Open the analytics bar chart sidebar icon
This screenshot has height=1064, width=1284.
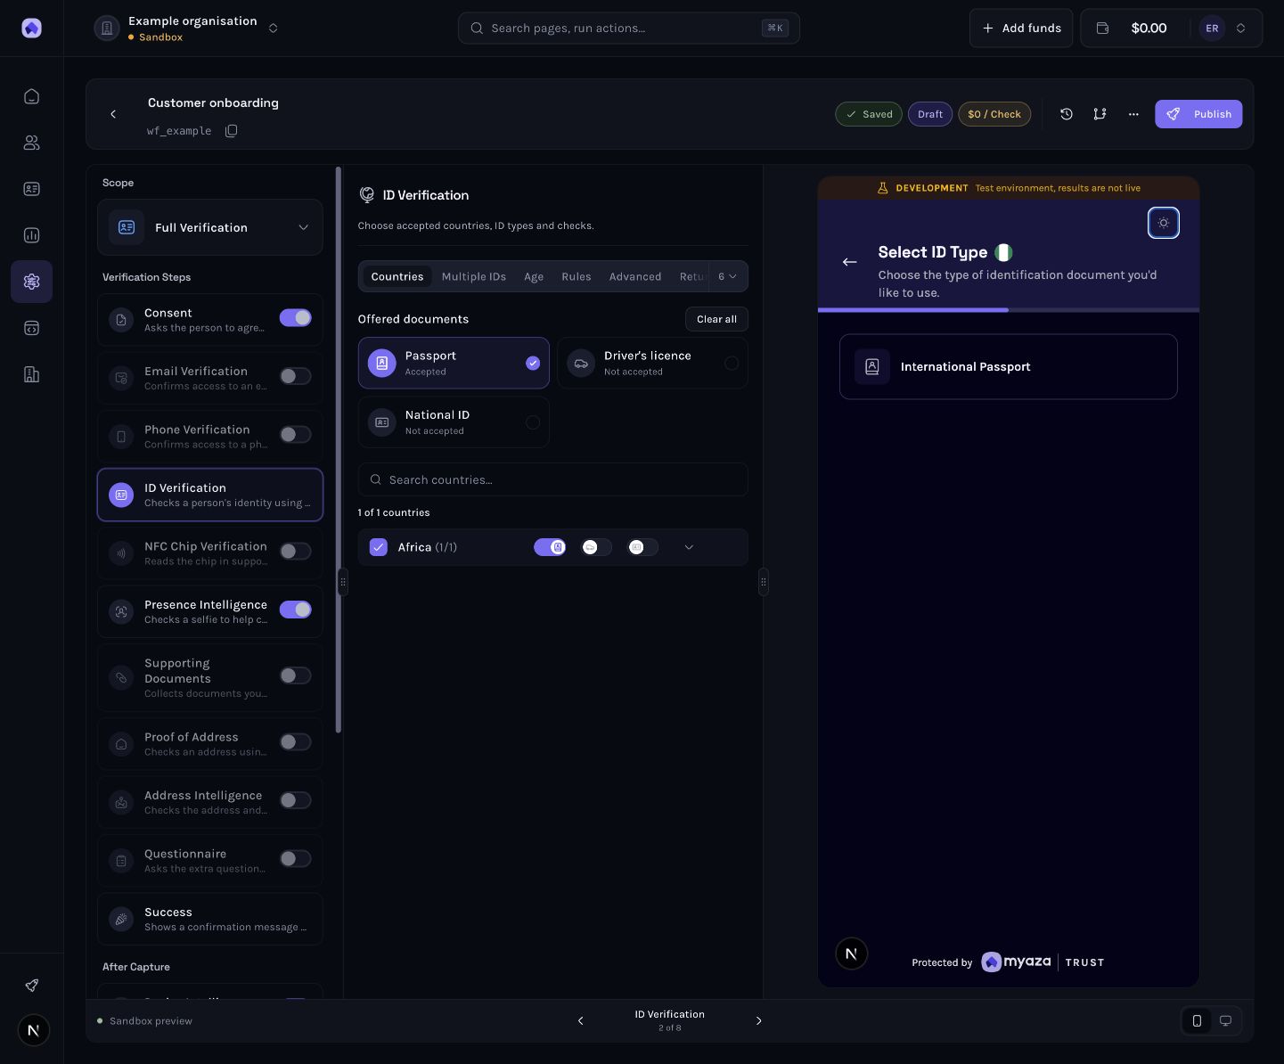(31, 235)
